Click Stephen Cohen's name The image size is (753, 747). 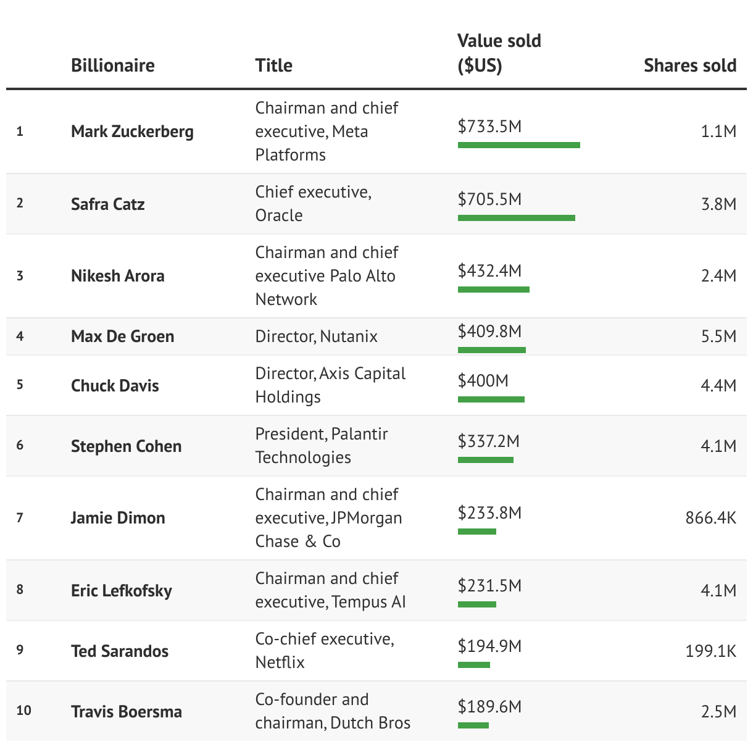(127, 446)
